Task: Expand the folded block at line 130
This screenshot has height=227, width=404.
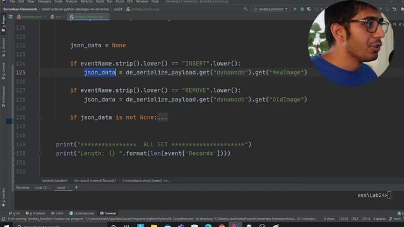Action: (39, 118)
